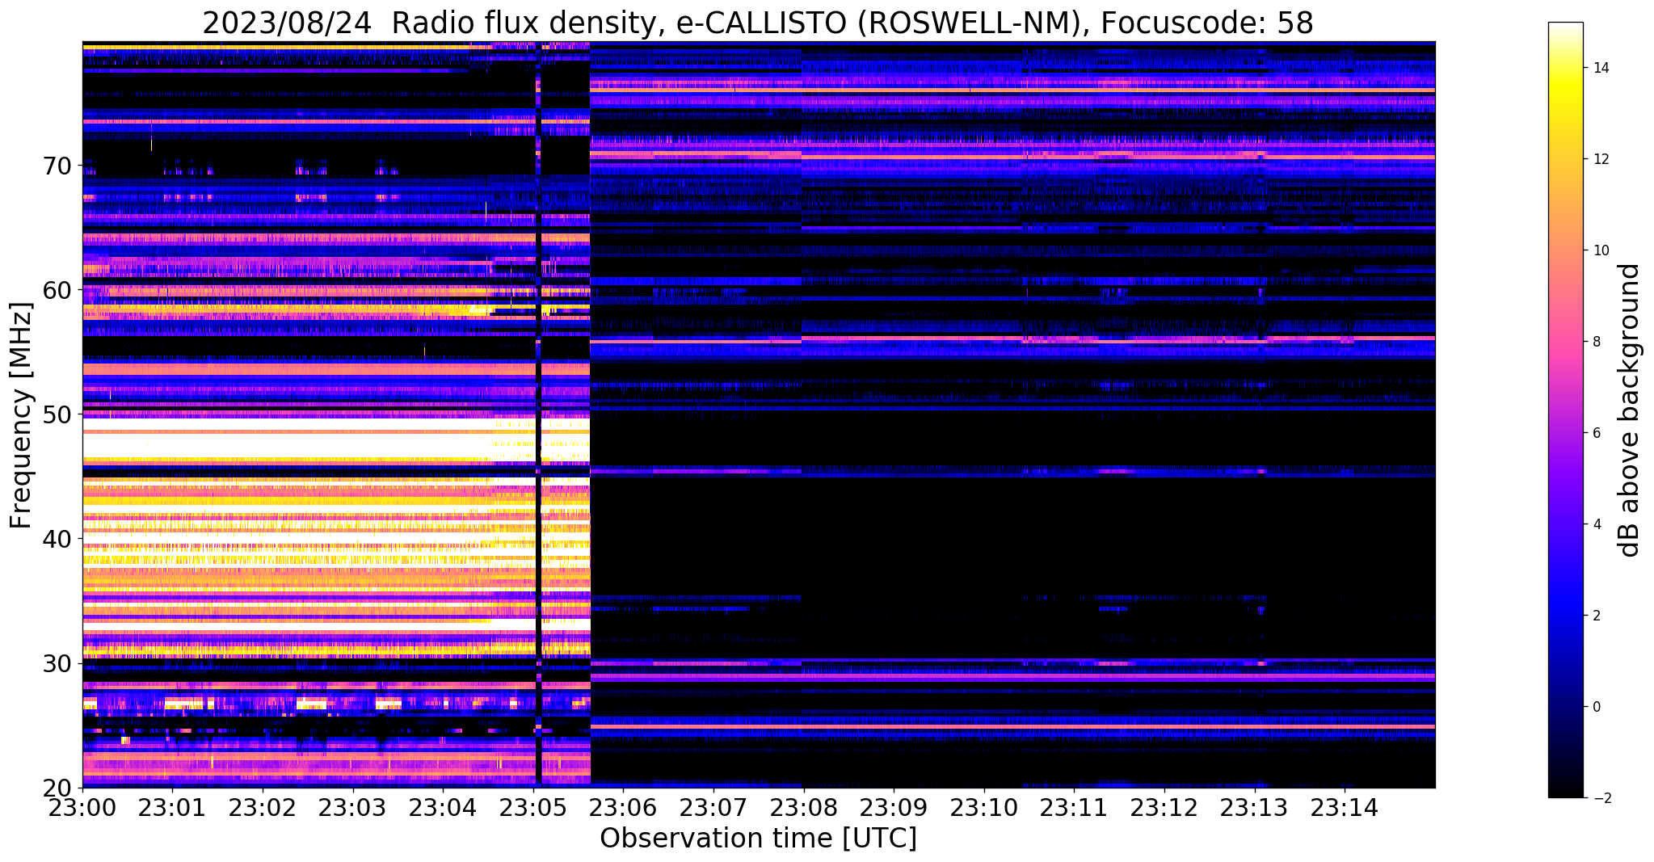
Task: Click the 23:13 time tick label
Action: (x=1255, y=808)
